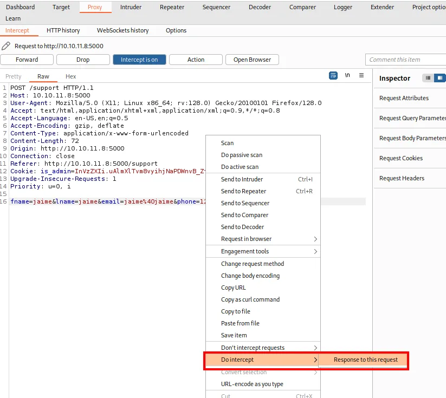446x398 pixels.
Task: Click the Forward button
Action: (27, 60)
